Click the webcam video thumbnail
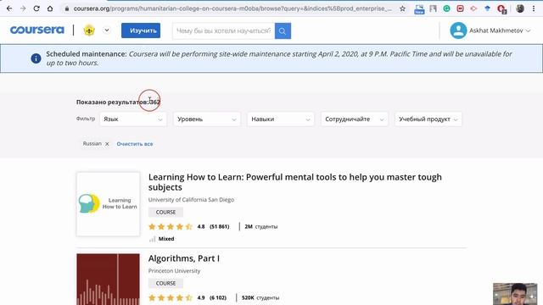 pyautogui.click(x=515, y=294)
